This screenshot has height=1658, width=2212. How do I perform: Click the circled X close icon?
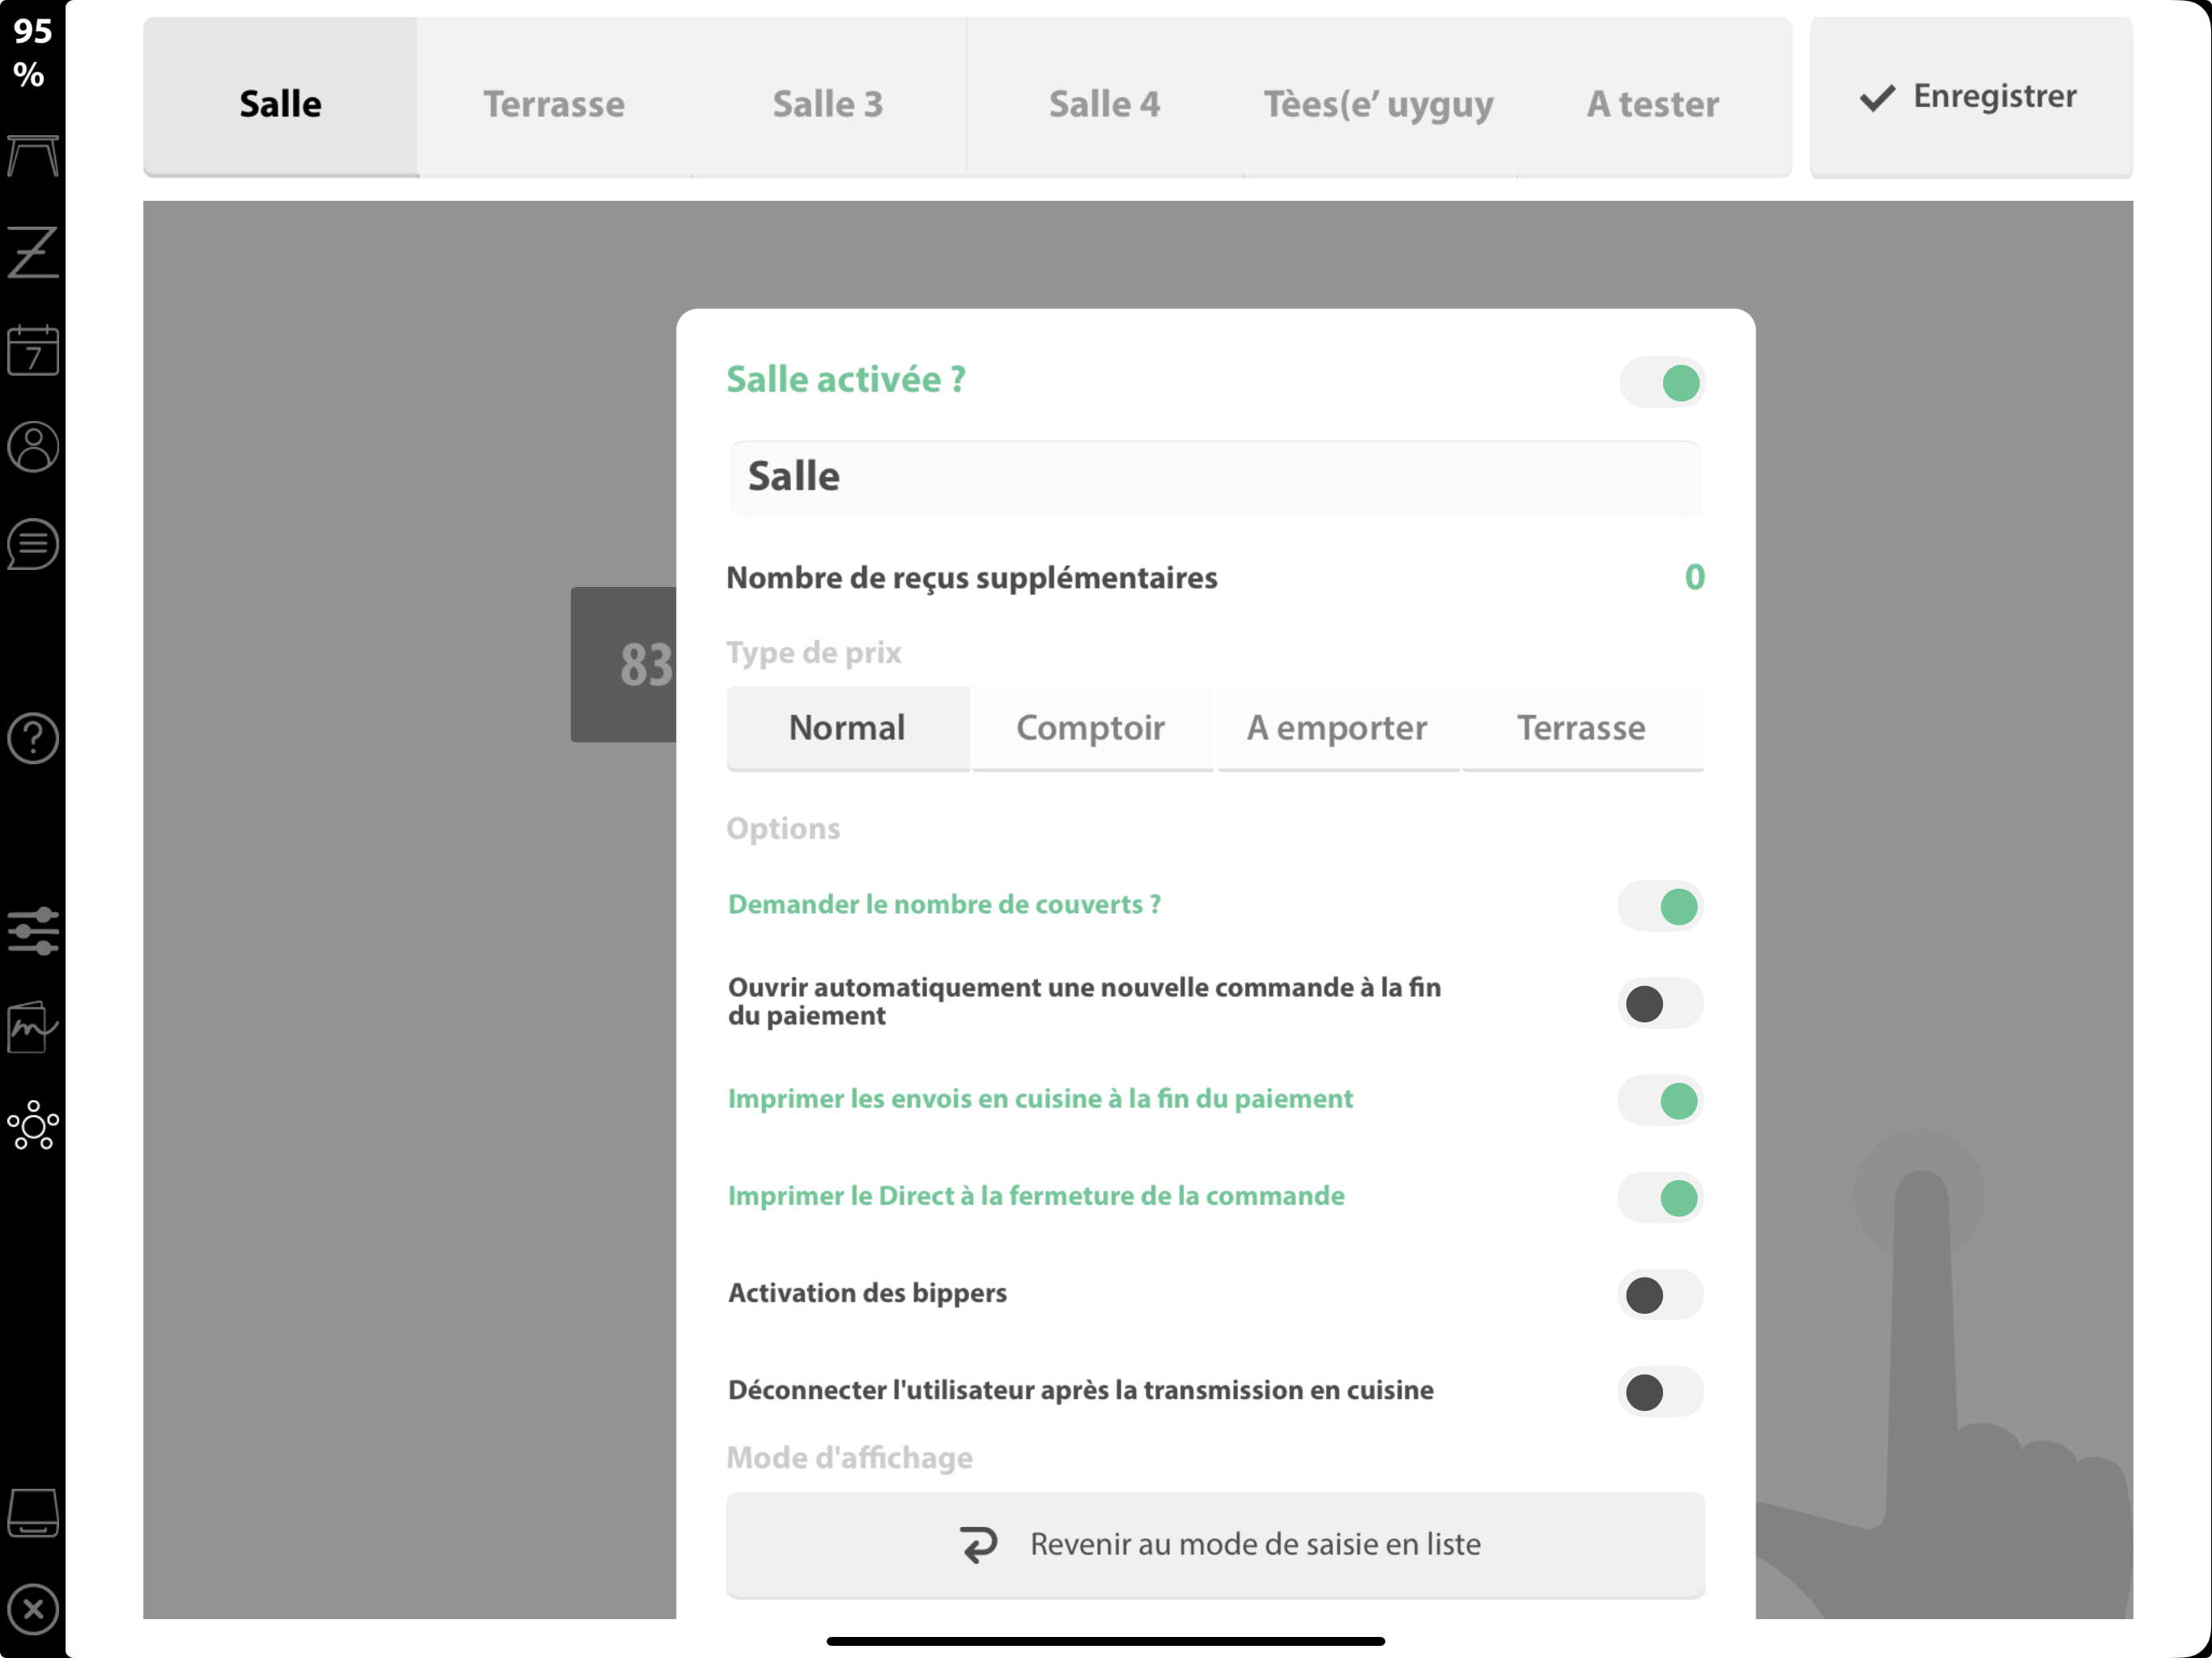coord(33,1609)
